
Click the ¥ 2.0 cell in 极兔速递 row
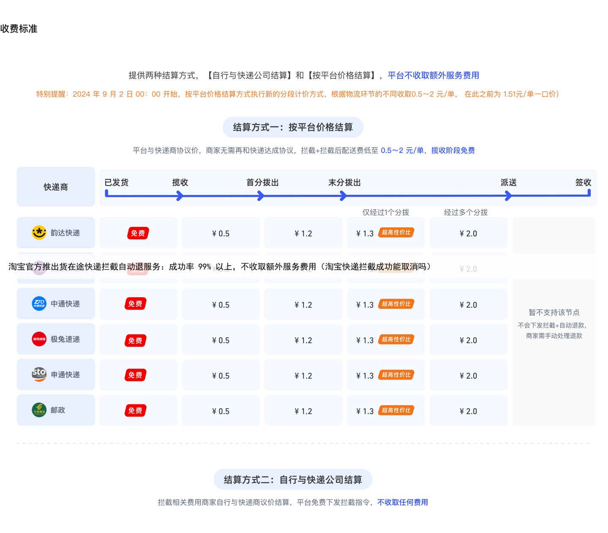tap(468, 340)
